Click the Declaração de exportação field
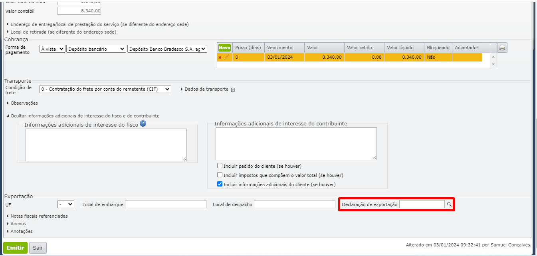Screen dimensions: 537x256 tap(422, 204)
